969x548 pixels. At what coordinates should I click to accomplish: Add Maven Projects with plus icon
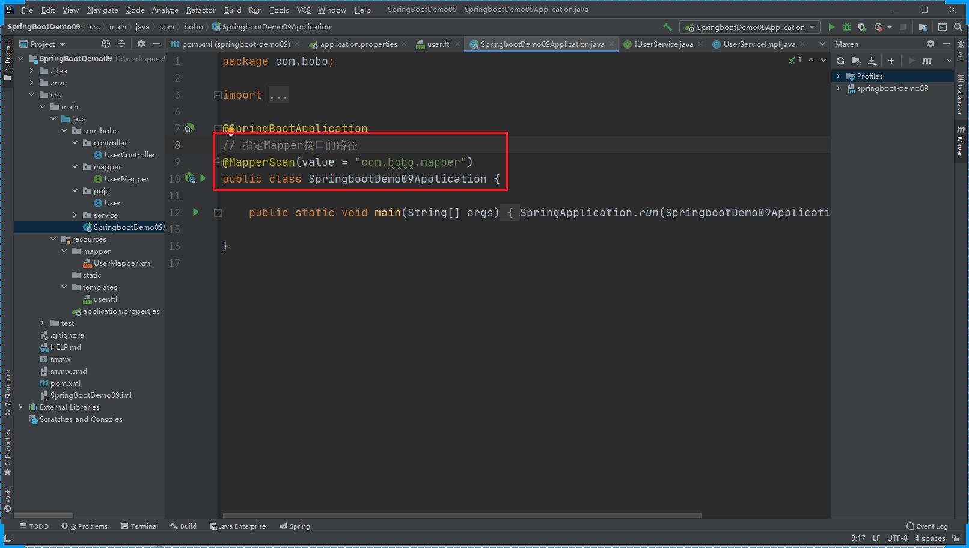pyautogui.click(x=891, y=61)
